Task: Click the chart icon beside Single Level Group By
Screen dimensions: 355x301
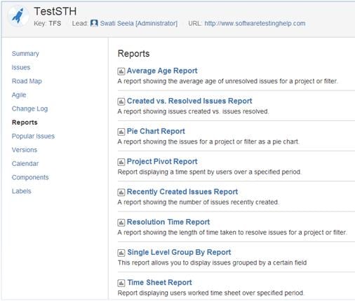Action: 121,253
